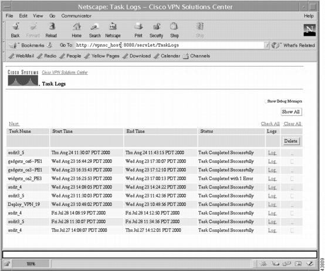Open Log link for Deploy_VPN_19
Viewport: 325px width, 271px height.
(x=272, y=204)
